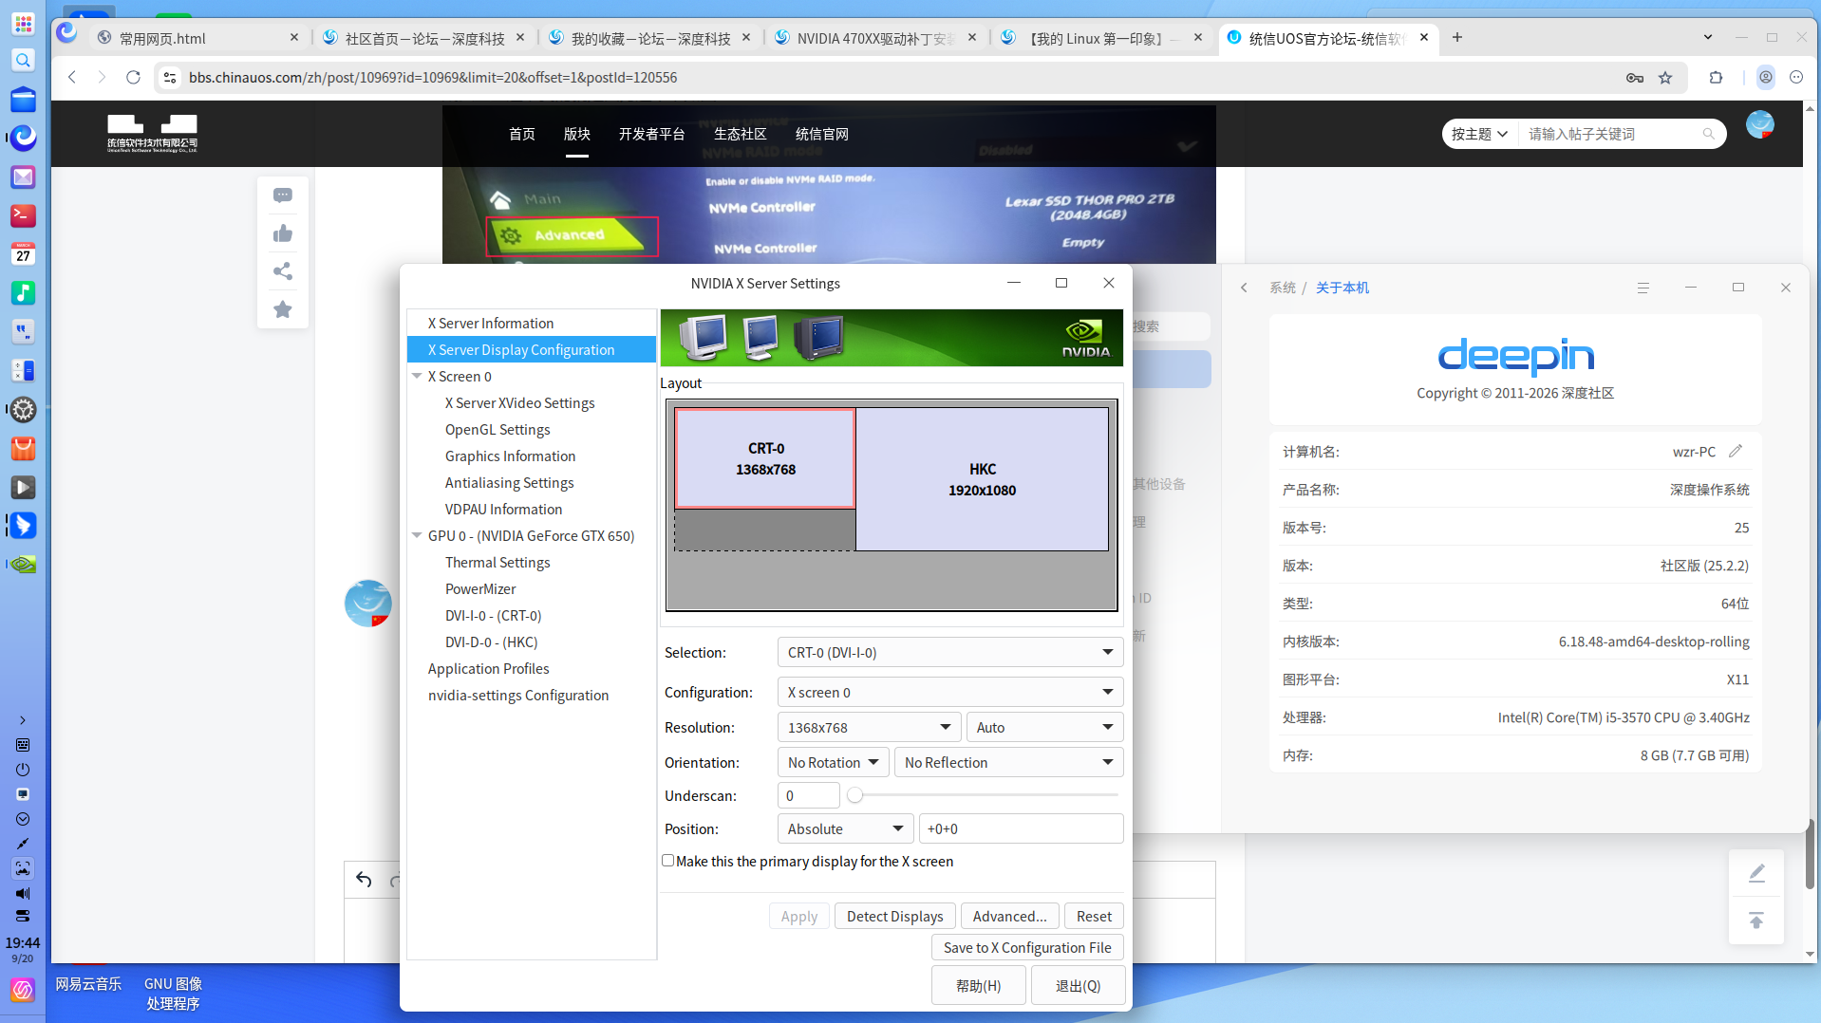1821x1023 pixels.
Task: Open the user avatar in forum header
Action: point(1760,125)
